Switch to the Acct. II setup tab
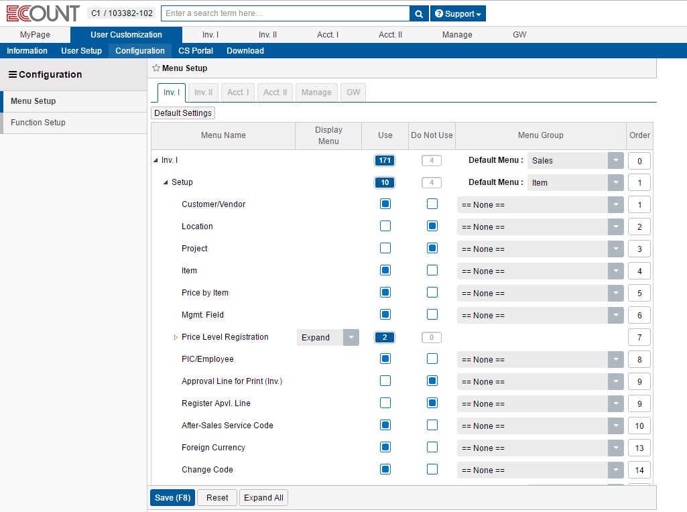 [x=275, y=92]
